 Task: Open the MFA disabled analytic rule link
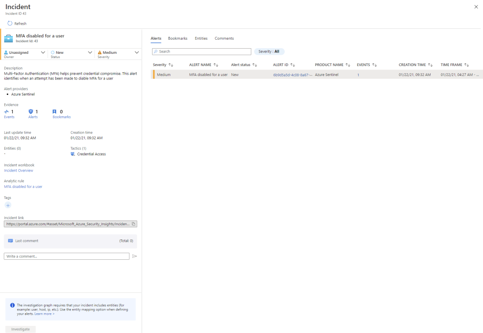click(x=23, y=187)
